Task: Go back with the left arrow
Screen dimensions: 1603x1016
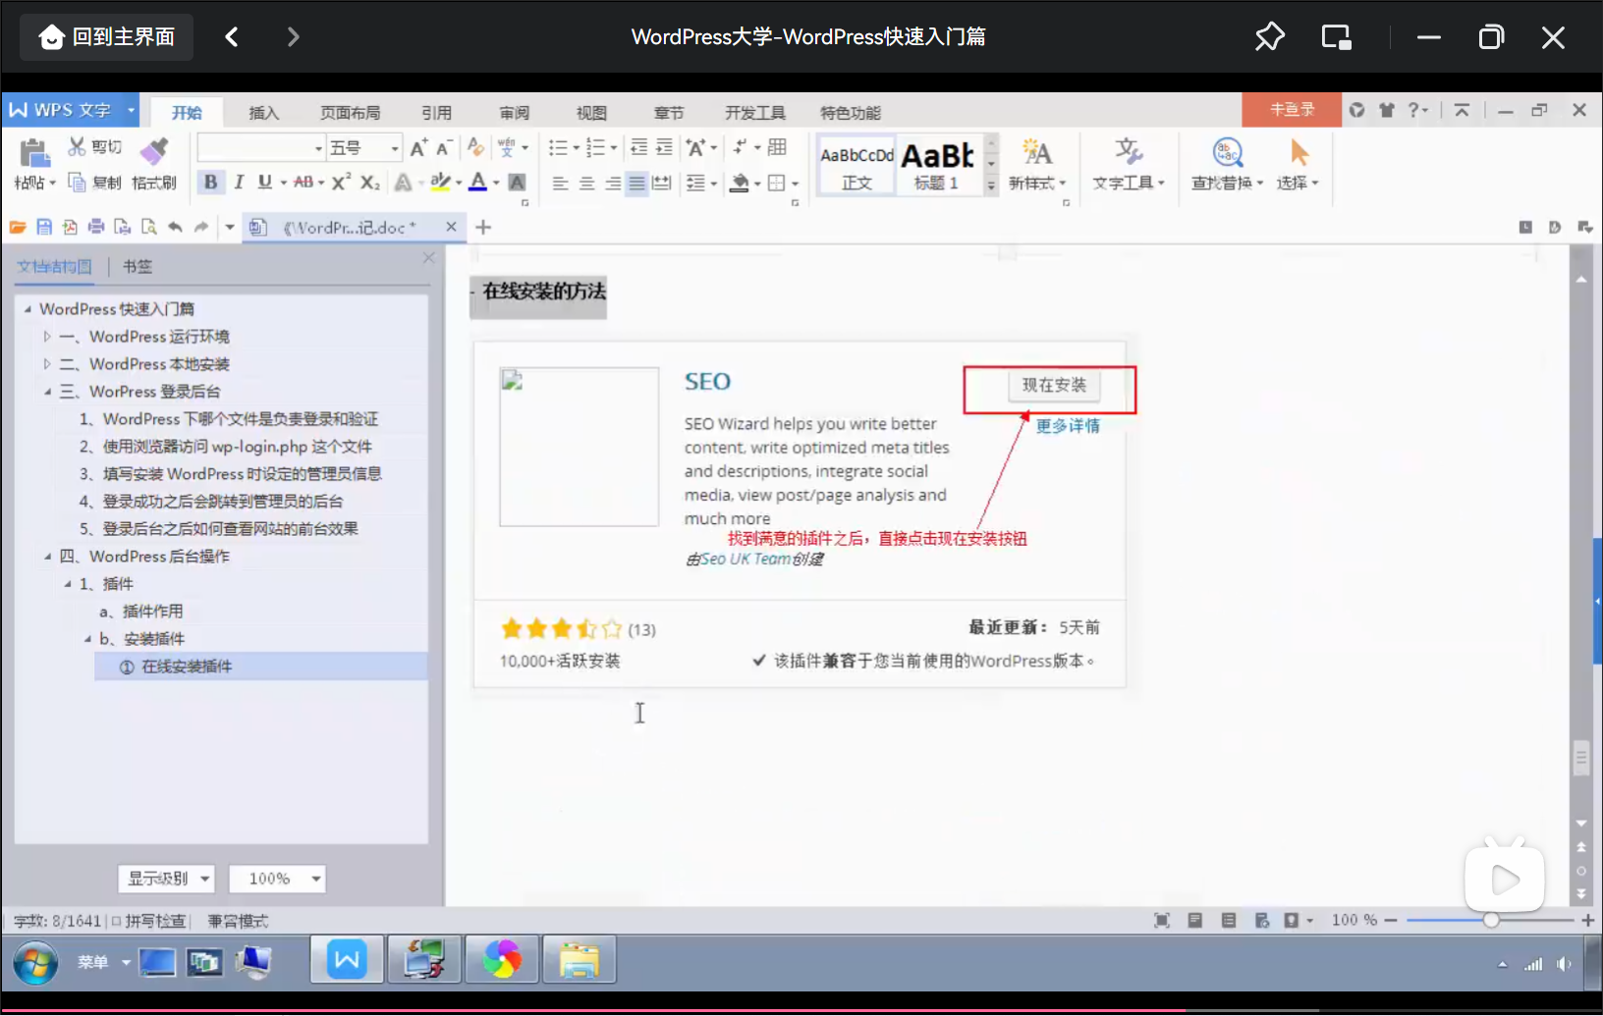Action: [x=232, y=37]
